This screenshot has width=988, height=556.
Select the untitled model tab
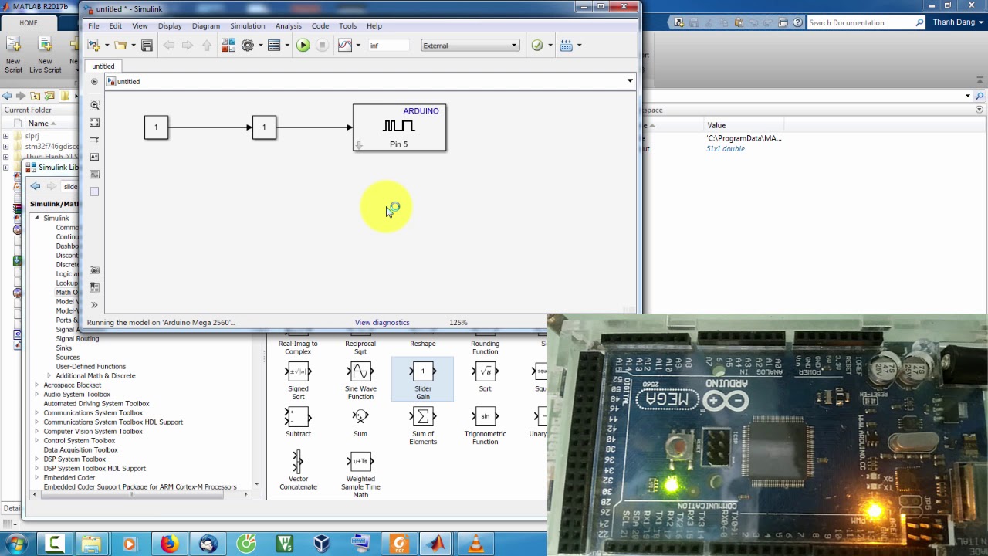coord(103,66)
